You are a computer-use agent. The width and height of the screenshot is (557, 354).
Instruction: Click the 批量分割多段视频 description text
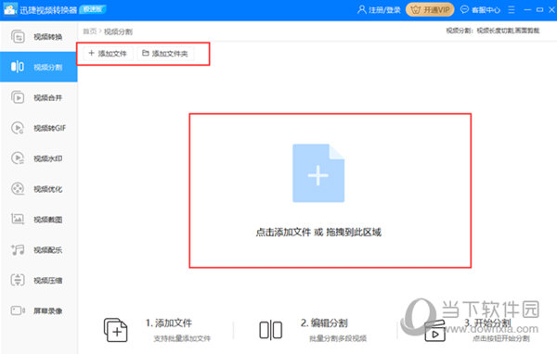[338, 338]
